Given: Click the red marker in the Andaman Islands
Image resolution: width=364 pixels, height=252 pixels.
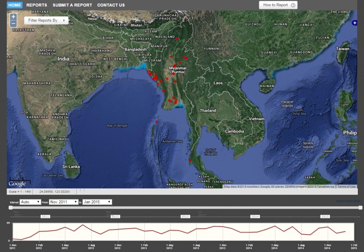Looking at the screenshot, I should pyautogui.click(x=156, y=122).
